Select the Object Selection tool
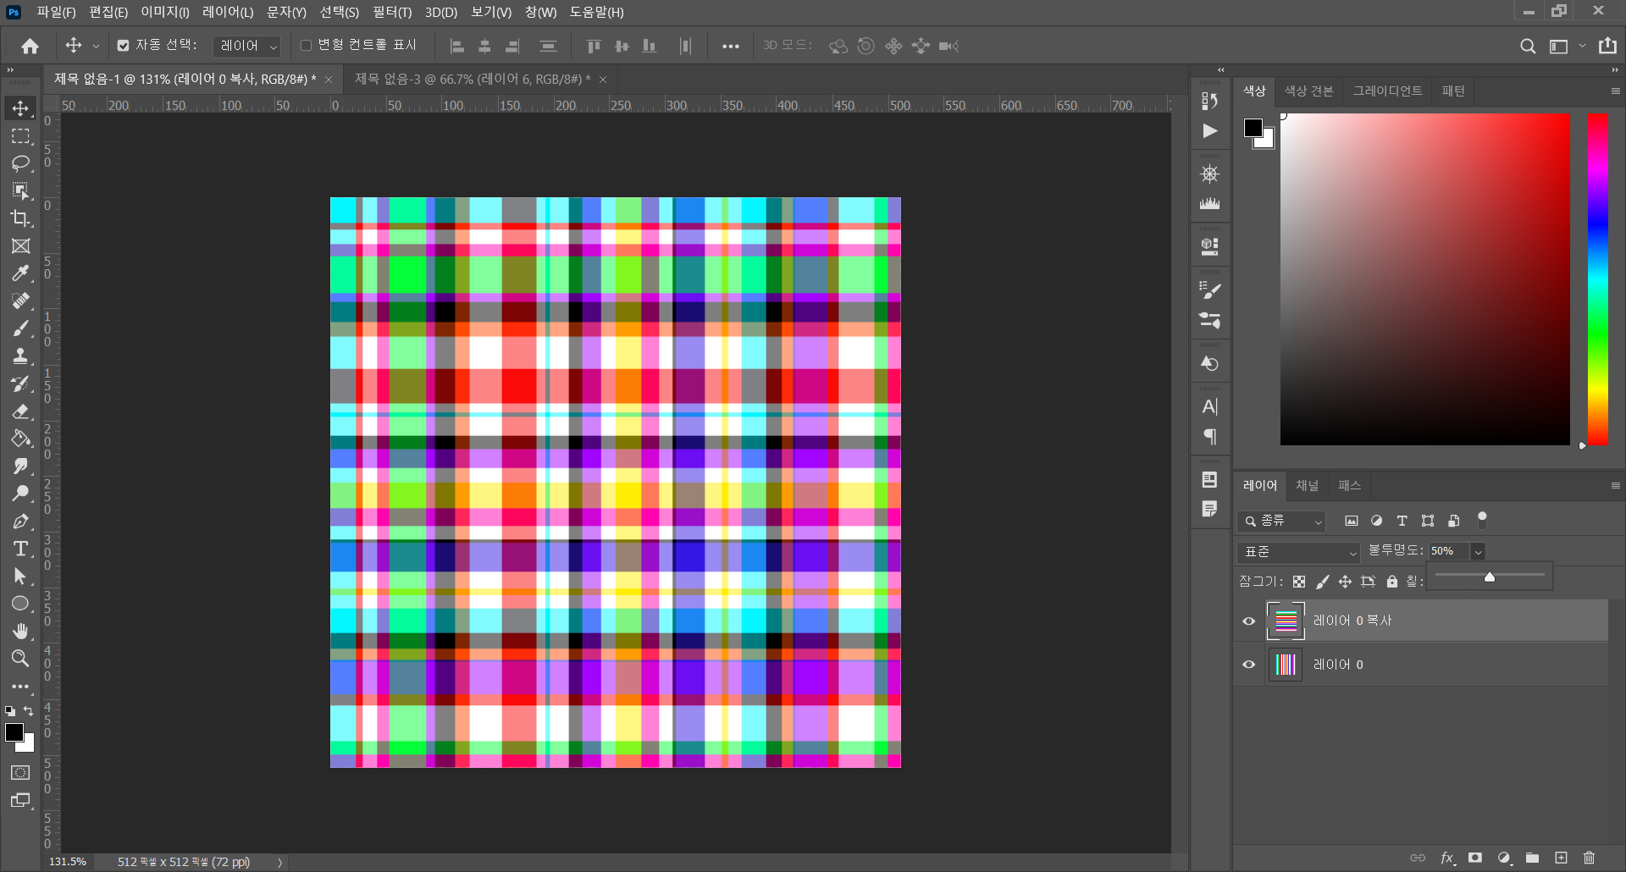This screenshot has height=872, width=1626. click(20, 190)
